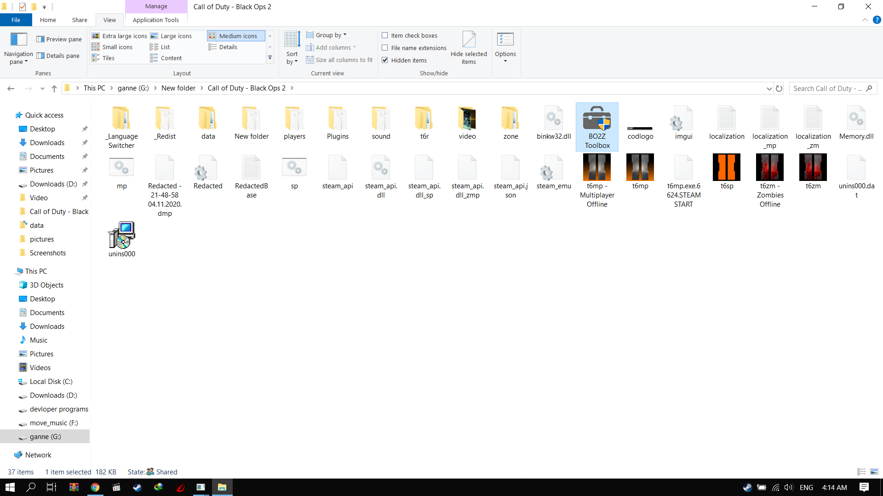Open Steam from the taskbar
Screen dimensions: 883x496
point(138,487)
